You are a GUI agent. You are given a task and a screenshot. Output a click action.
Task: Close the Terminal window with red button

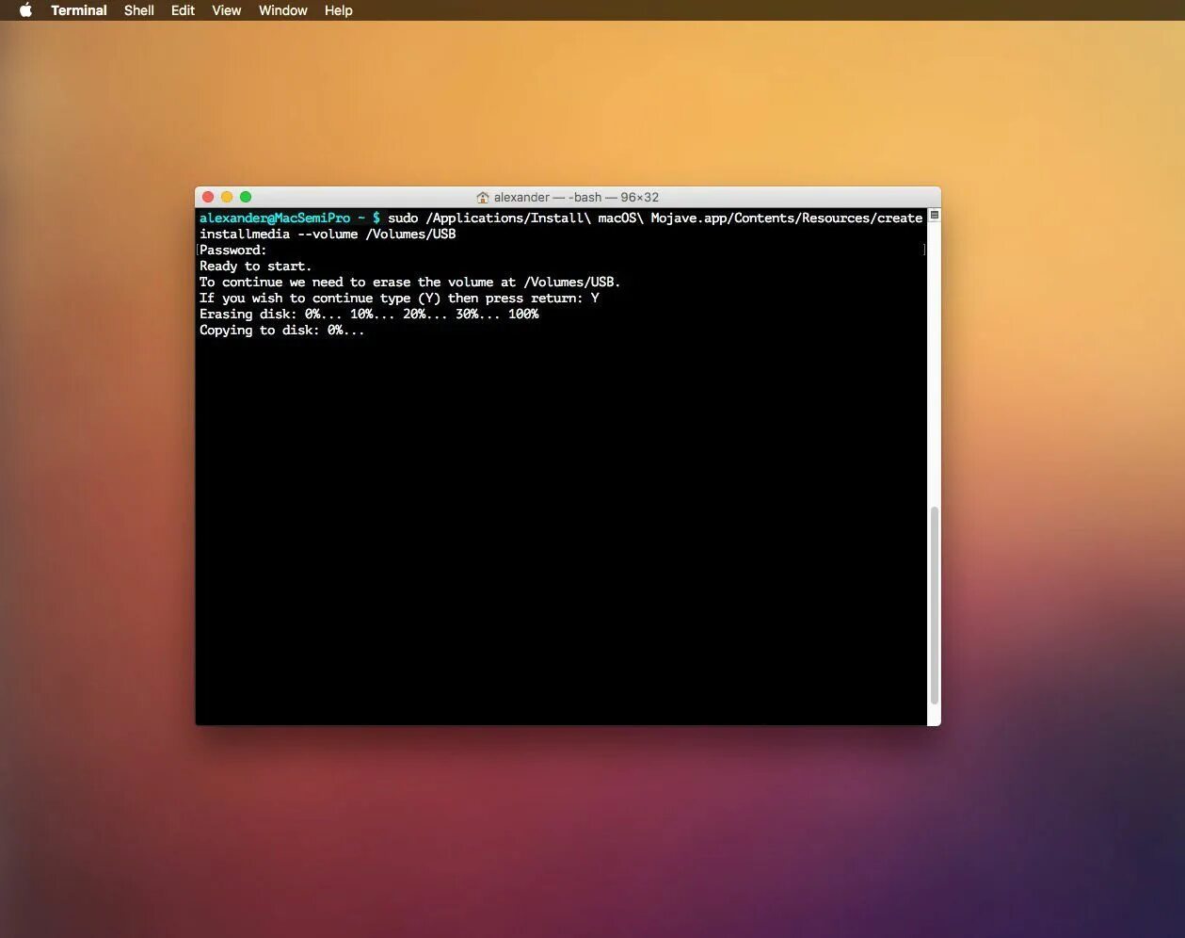208,197
